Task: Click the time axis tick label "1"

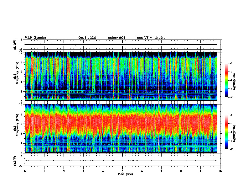Action: coord(44,171)
